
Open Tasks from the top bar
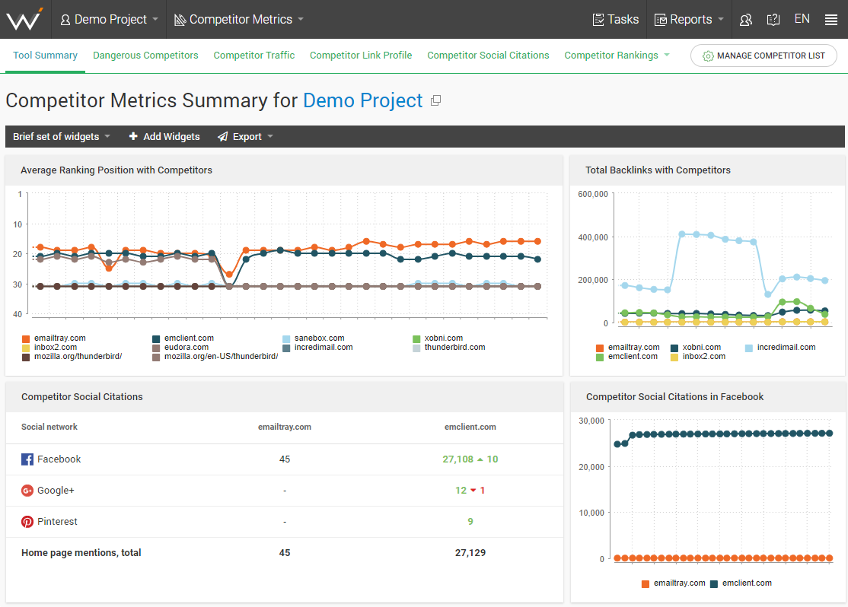click(616, 20)
